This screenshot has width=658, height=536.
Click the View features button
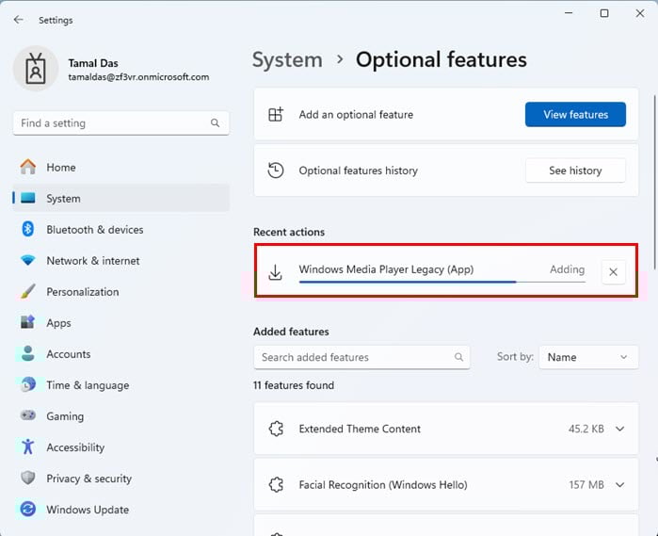[x=575, y=115]
